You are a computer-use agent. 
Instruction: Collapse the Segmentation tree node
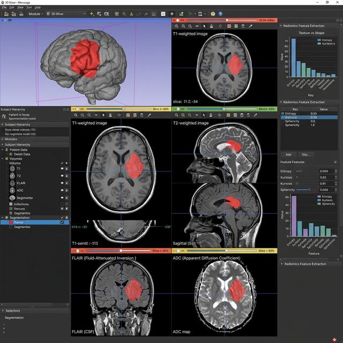click(2, 218)
